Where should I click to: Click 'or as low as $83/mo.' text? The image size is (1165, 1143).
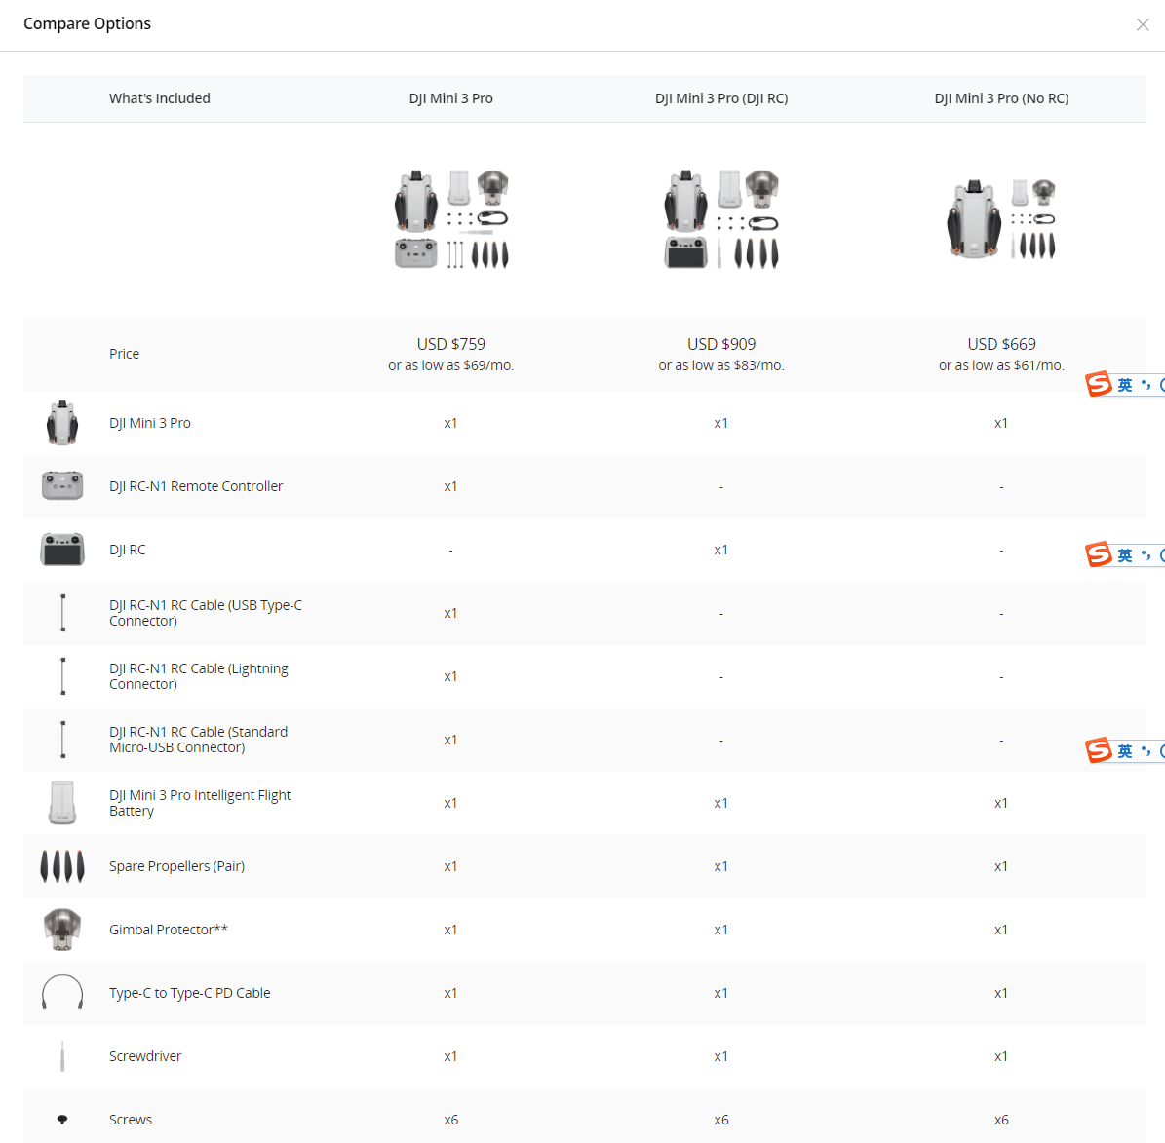[721, 365]
